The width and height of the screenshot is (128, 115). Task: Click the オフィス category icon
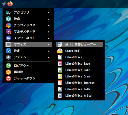click(8, 44)
